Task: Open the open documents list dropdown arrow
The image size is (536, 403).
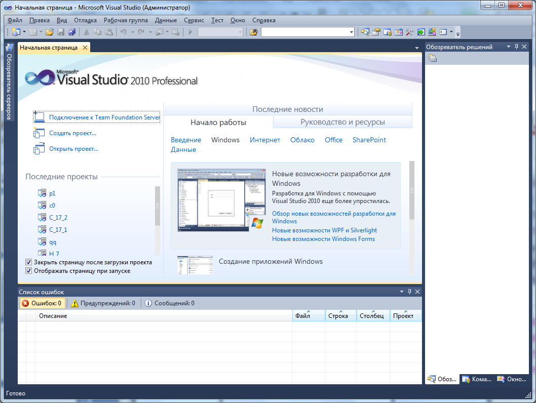Action: tap(417, 48)
